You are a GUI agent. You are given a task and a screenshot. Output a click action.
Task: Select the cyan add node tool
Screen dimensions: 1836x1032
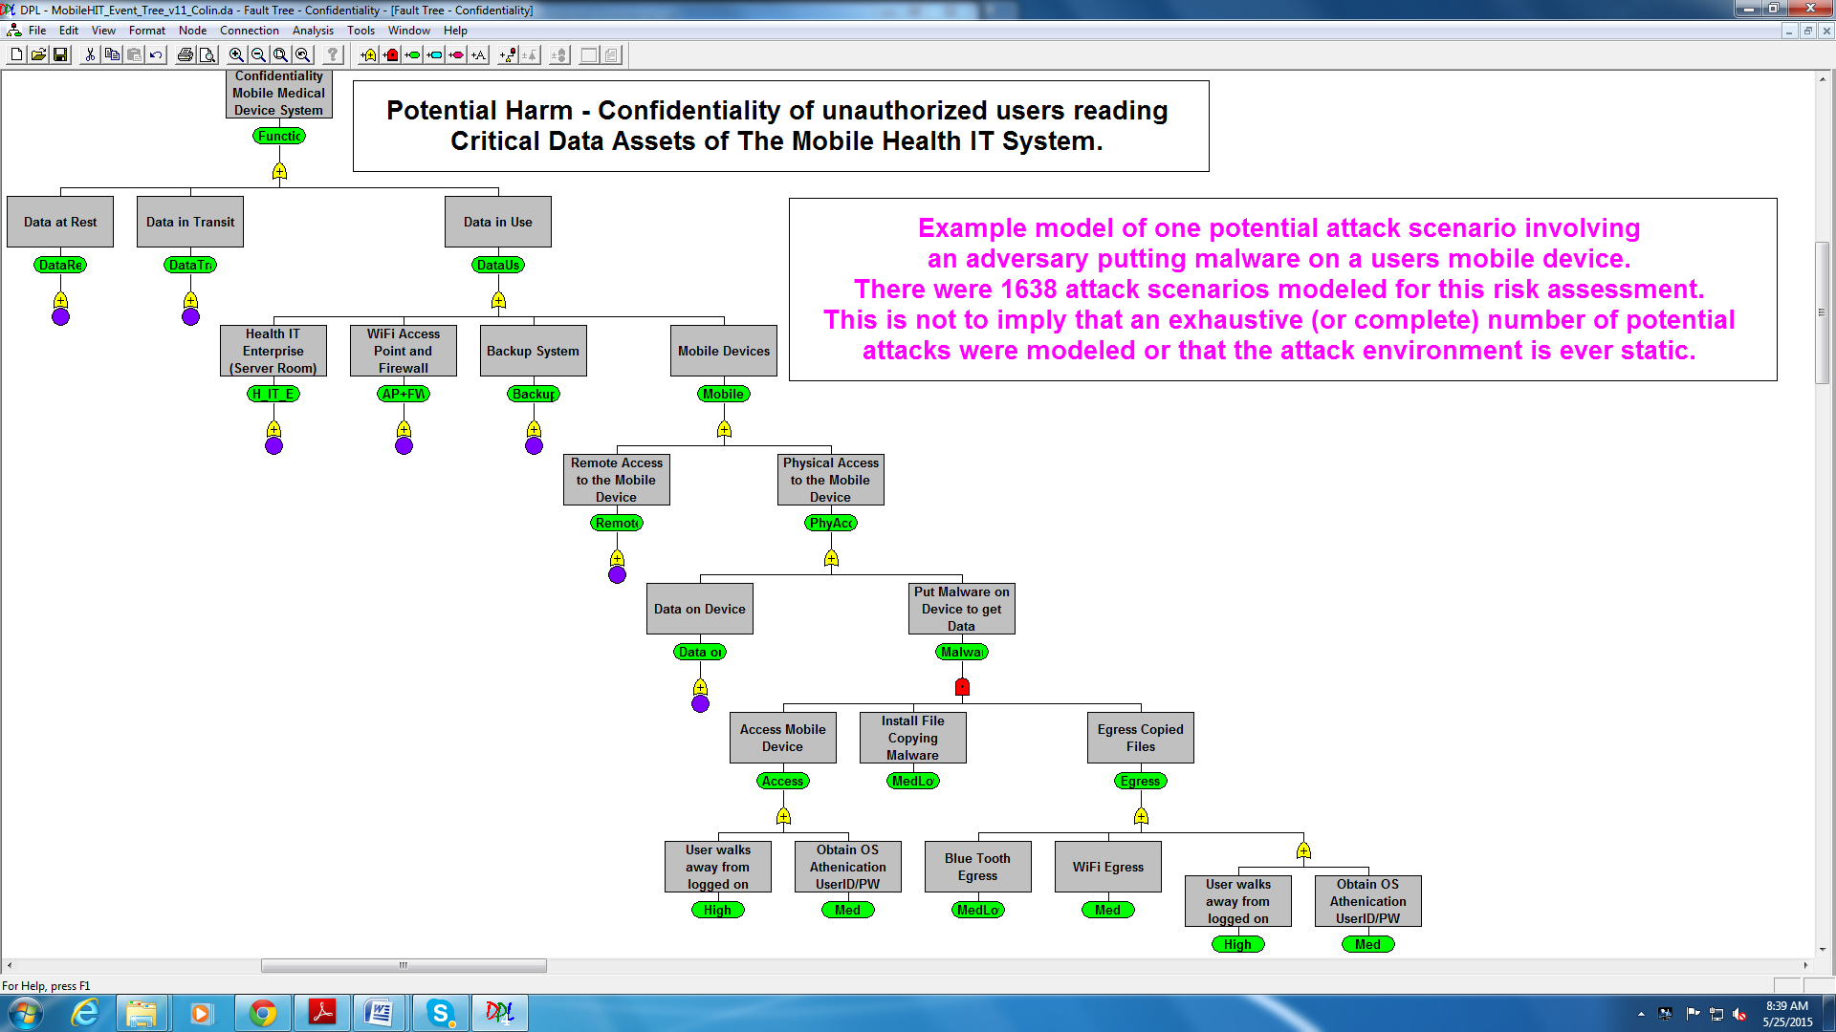(x=434, y=55)
